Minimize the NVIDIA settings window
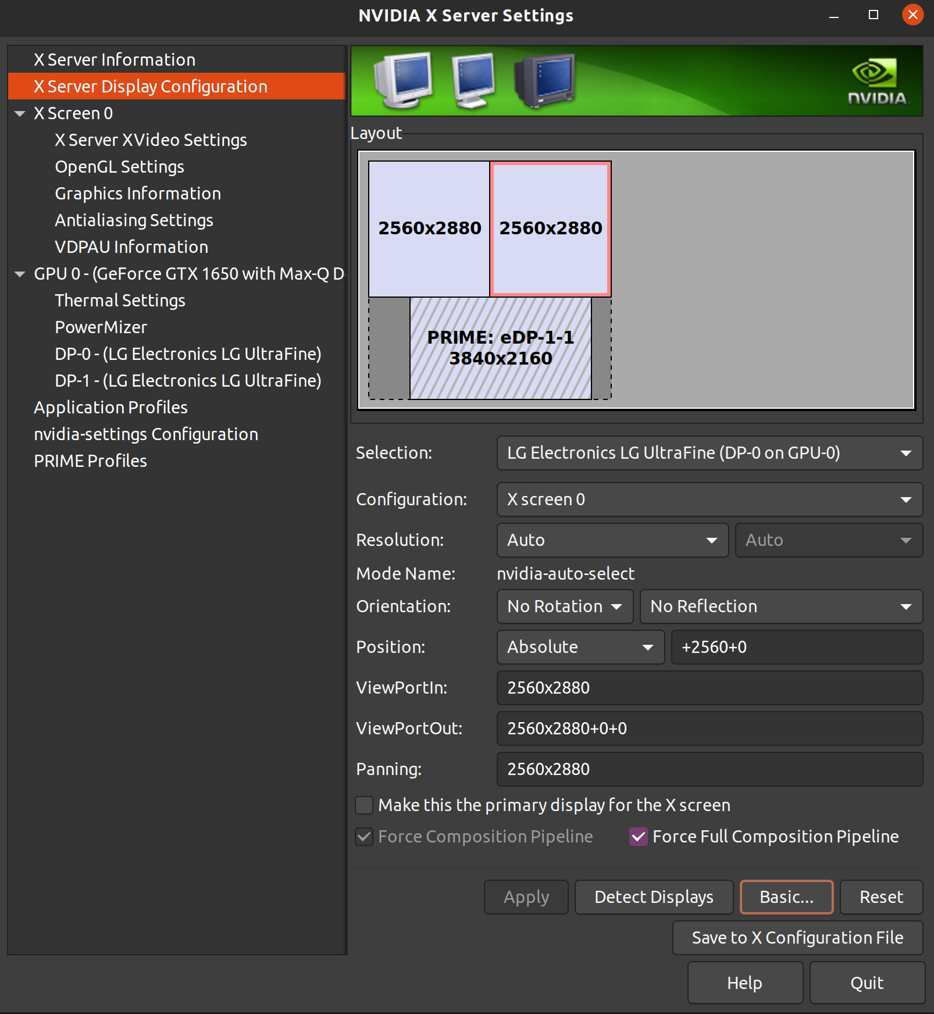 click(x=834, y=16)
